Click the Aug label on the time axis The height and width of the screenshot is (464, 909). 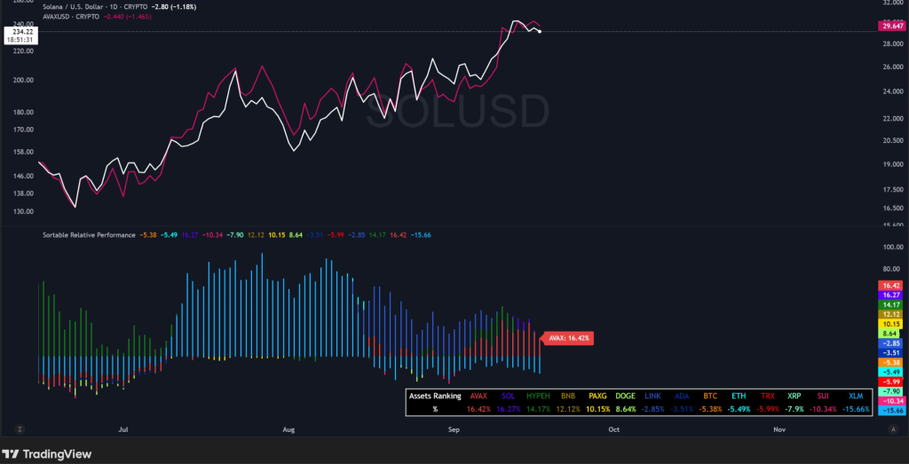pos(289,429)
